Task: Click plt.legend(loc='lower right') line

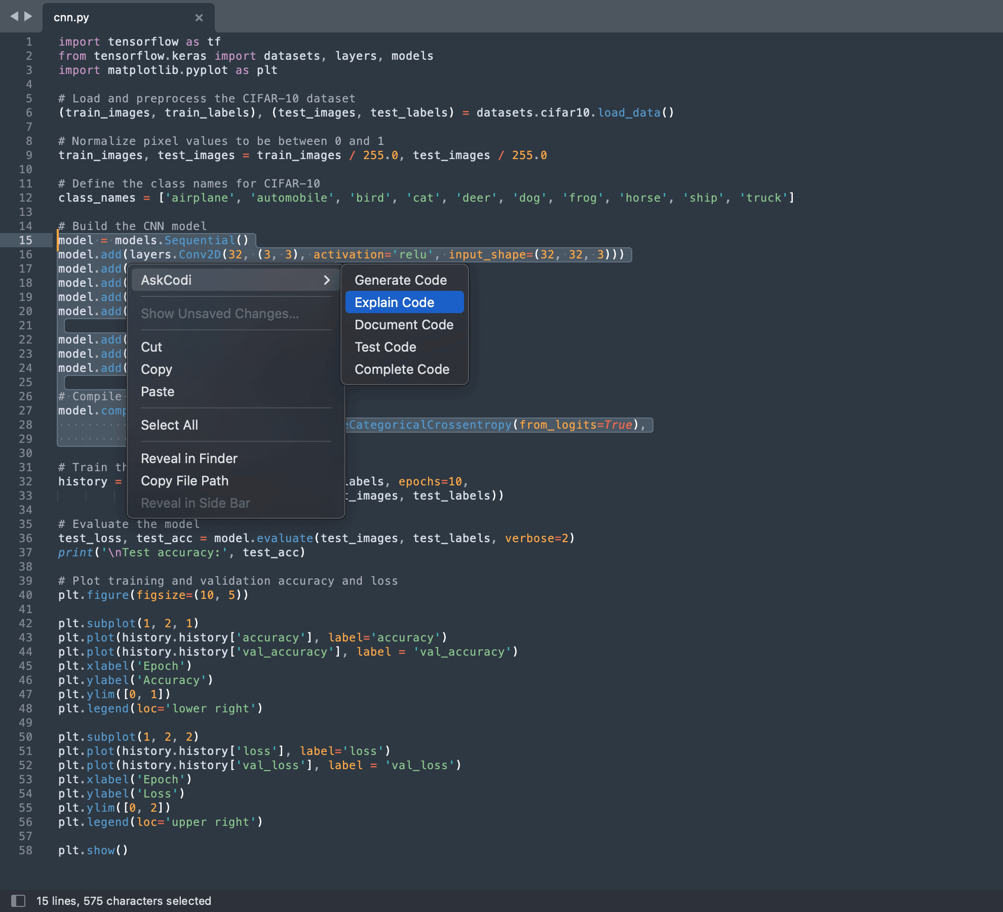Action: (160, 708)
